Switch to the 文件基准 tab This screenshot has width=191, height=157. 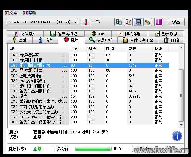pyautogui.click(x=25, y=34)
